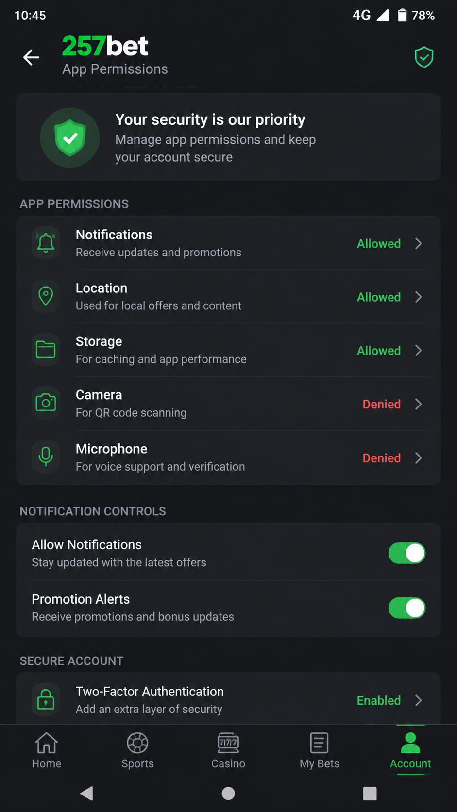Expand the Notifications permission chevron
457x812 pixels.
point(419,243)
